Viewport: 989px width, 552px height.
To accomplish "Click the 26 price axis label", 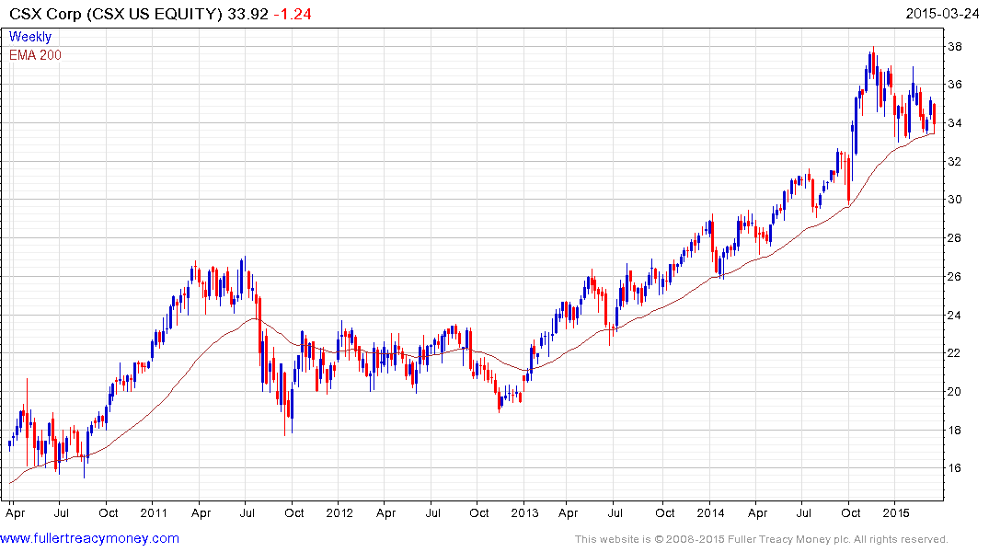I will (954, 276).
